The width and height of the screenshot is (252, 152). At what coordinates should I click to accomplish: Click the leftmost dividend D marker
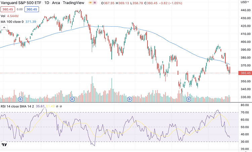tap(20, 99)
